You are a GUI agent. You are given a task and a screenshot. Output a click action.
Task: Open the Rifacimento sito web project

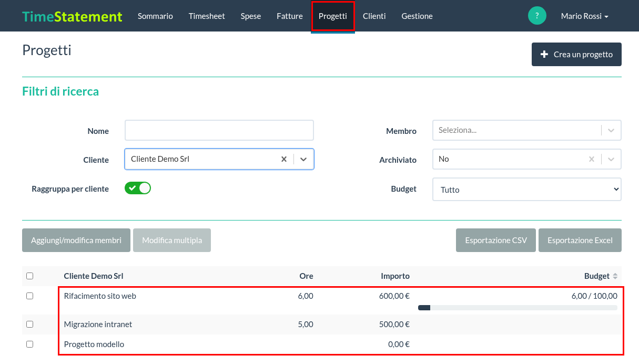pos(100,296)
